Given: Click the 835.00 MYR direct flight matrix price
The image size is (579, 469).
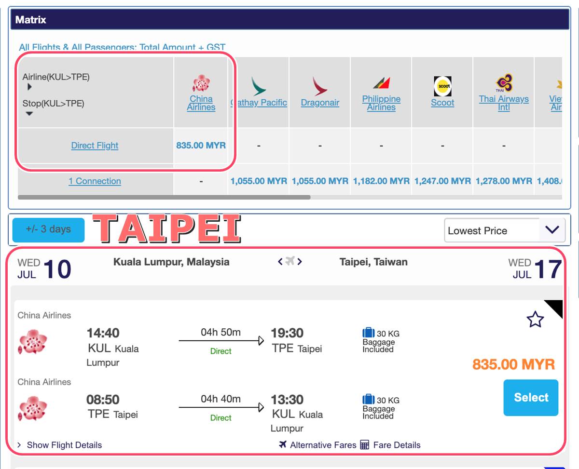Looking at the screenshot, I should [201, 145].
